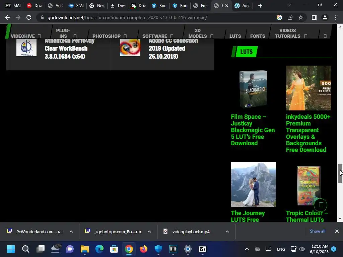Click the scrollbar down arrow
The width and height of the screenshot is (343, 257).
[x=340, y=219]
